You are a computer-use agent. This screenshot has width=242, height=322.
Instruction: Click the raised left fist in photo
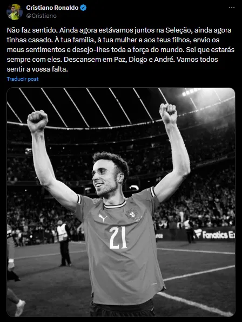pyautogui.click(x=37, y=120)
